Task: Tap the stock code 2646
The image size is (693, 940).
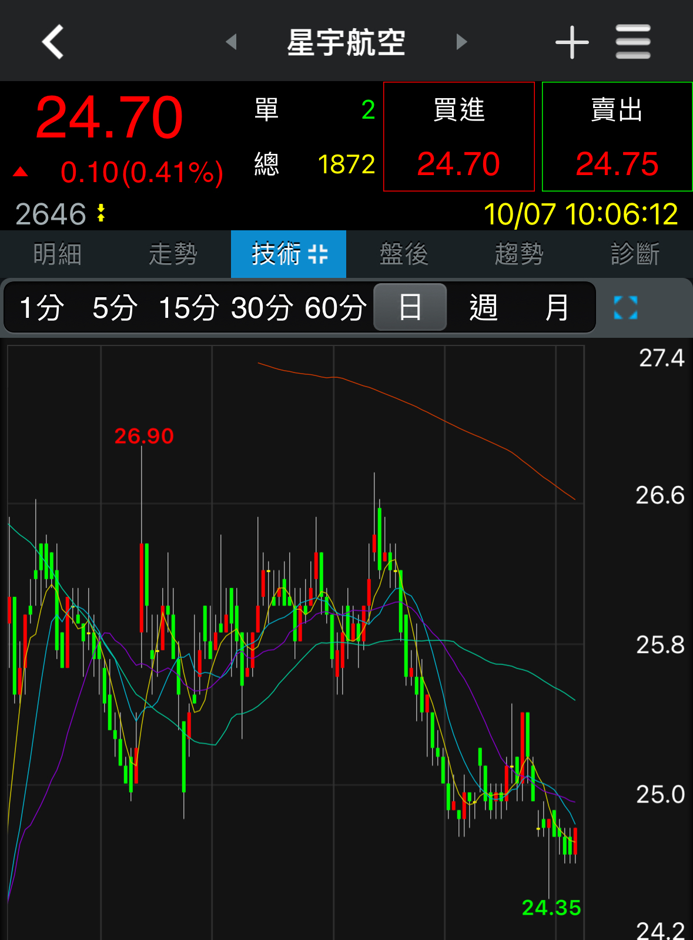Action: click(51, 214)
